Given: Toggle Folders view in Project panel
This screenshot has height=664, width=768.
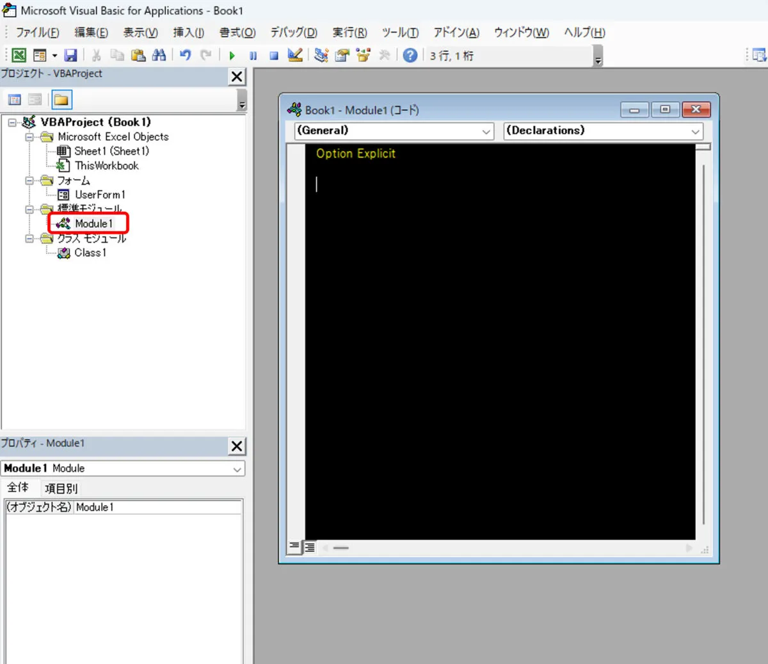Looking at the screenshot, I should [x=61, y=100].
